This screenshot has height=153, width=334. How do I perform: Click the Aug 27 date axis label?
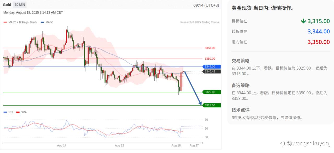(194, 145)
